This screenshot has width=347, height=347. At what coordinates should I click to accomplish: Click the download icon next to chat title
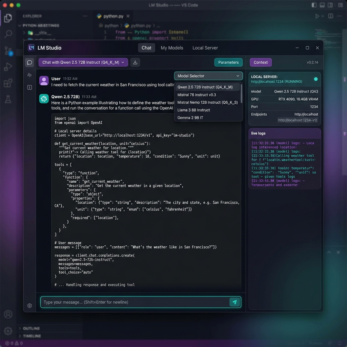(135, 62)
